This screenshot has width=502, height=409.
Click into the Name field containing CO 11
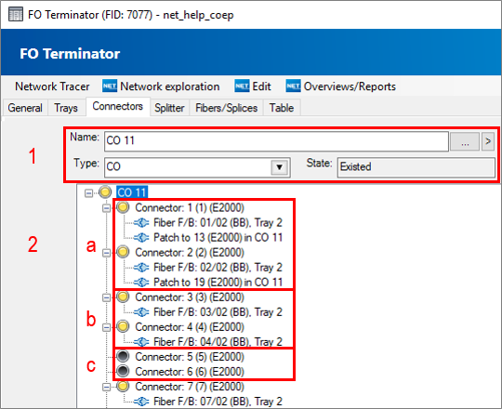[x=276, y=141]
